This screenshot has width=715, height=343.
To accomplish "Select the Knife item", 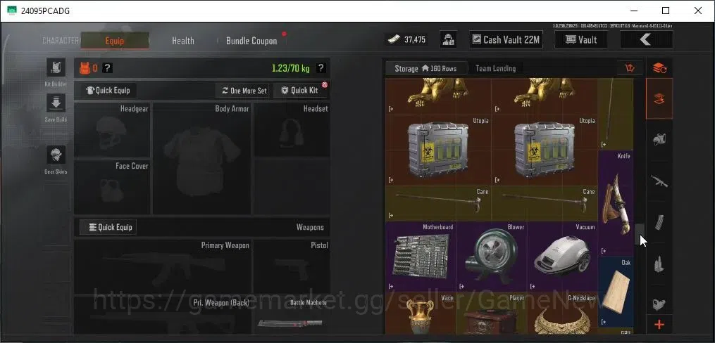I will tap(616, 203).
